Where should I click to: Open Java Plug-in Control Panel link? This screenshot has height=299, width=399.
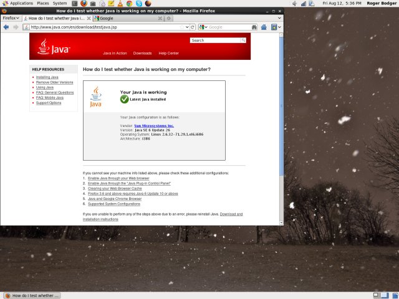[x=129, y=183]
